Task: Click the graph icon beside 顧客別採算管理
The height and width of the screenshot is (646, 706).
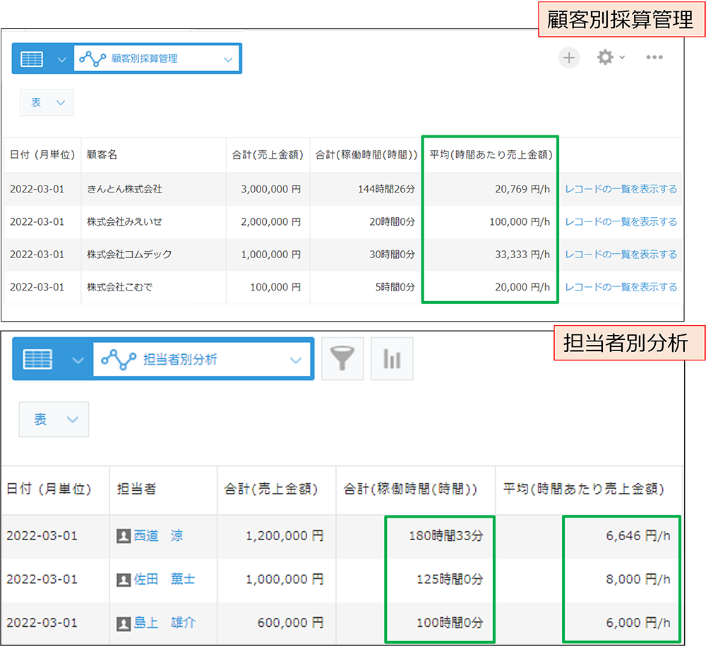Action: click(x=93, y=59)
